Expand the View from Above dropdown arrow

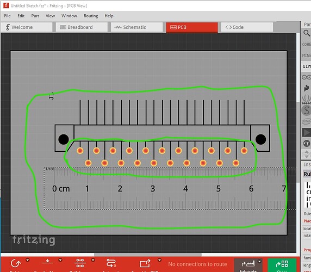[x=60, y=260]
